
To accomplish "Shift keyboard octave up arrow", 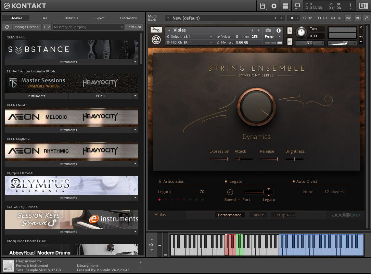I will 152,239.
